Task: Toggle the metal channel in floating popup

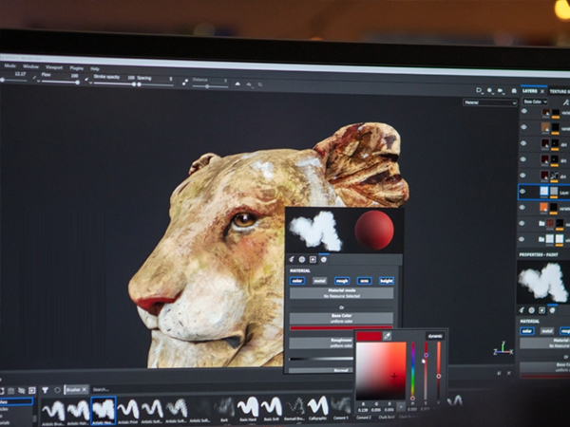Action: (x=319, y=281)
